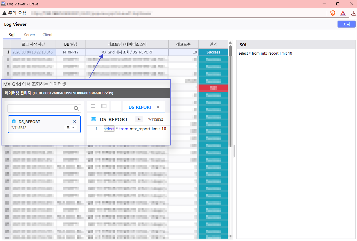Remove DS_REPORT via its list item X
357x241 pixels.
(x=74, y=122)
